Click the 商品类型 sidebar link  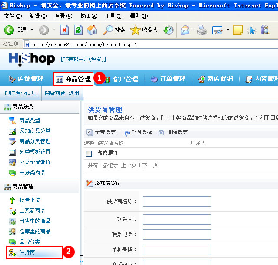point(30,121)
